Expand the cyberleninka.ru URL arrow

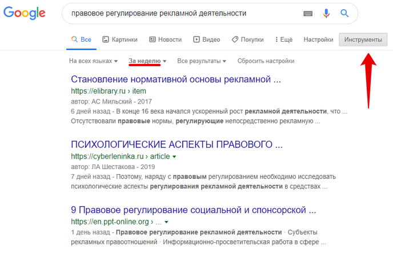click(174, 156)
